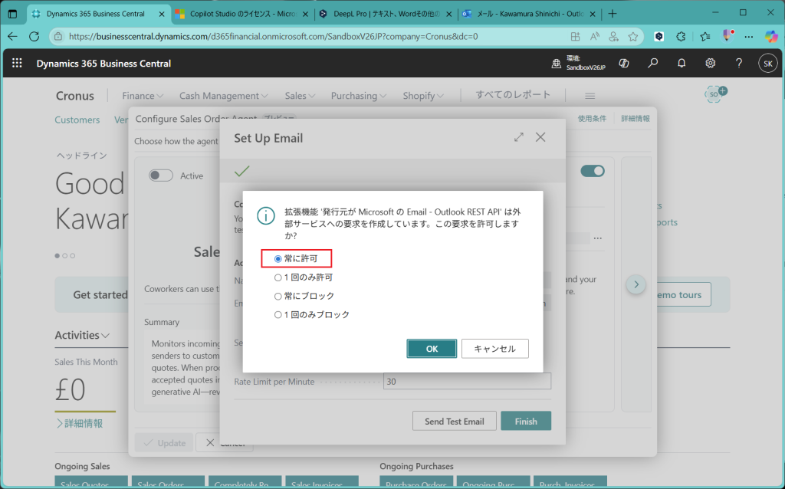Open the Dynamics 365 app launcher waffle
Viewport: 785px width, 489px height.
point(17,63)
